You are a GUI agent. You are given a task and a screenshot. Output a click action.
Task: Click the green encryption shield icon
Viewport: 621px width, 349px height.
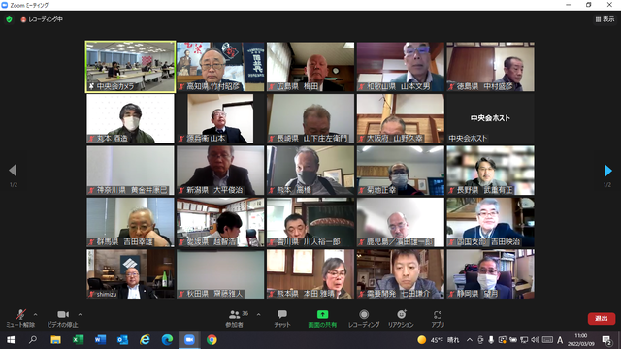coord(9,19)
